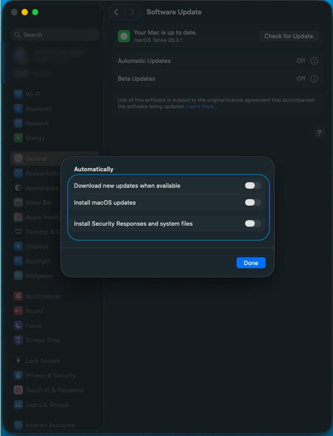This screenshot has height=436, width=333.
Task: Open Lock Screen settings
Action: coord(42,361)
